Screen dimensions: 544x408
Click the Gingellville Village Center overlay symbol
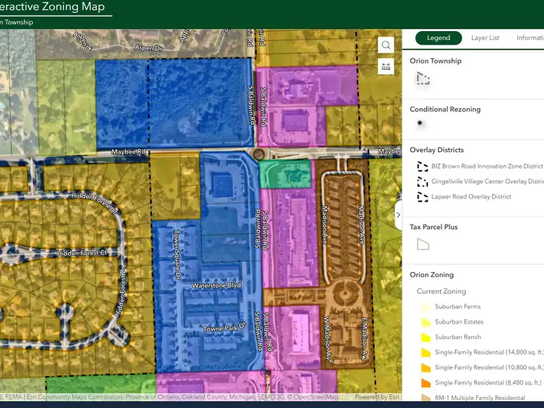point(423,182)
